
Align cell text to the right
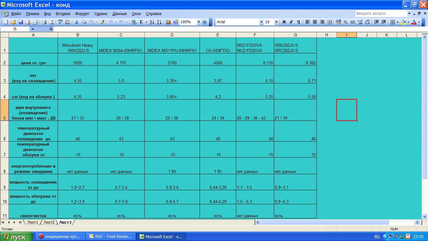(322, 22)
